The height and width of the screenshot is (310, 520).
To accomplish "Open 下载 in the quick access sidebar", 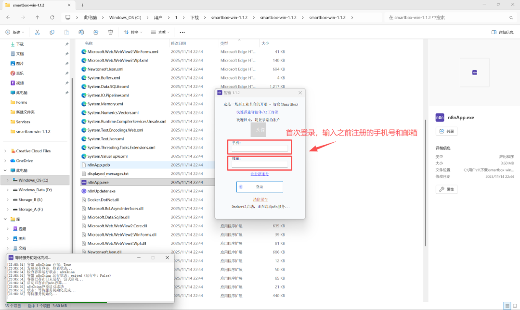I will (20, 44).
